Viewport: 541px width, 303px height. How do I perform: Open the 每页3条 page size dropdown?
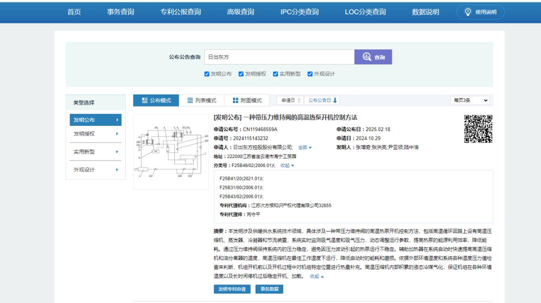pyautogui.click(x=470, y=100)
